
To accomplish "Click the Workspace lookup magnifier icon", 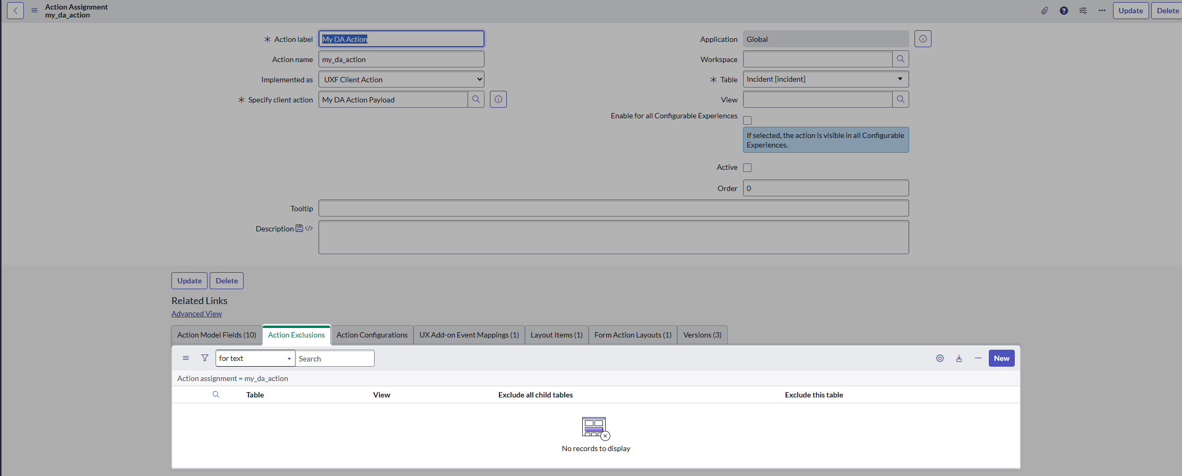I will pyautogui.click(x=900, y=59).
